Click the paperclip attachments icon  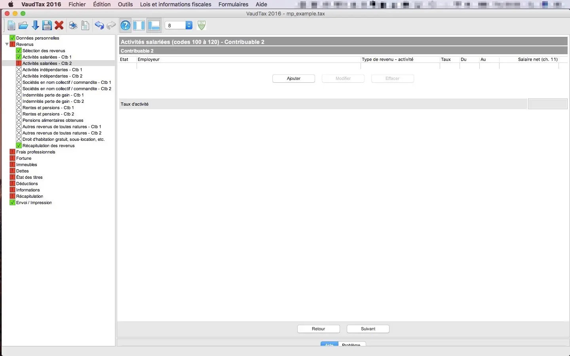[x=85, y=26]
